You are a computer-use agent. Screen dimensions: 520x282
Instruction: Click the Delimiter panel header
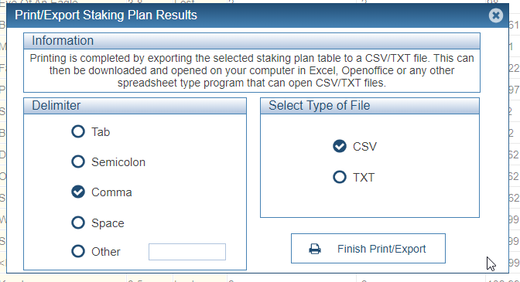135,106
